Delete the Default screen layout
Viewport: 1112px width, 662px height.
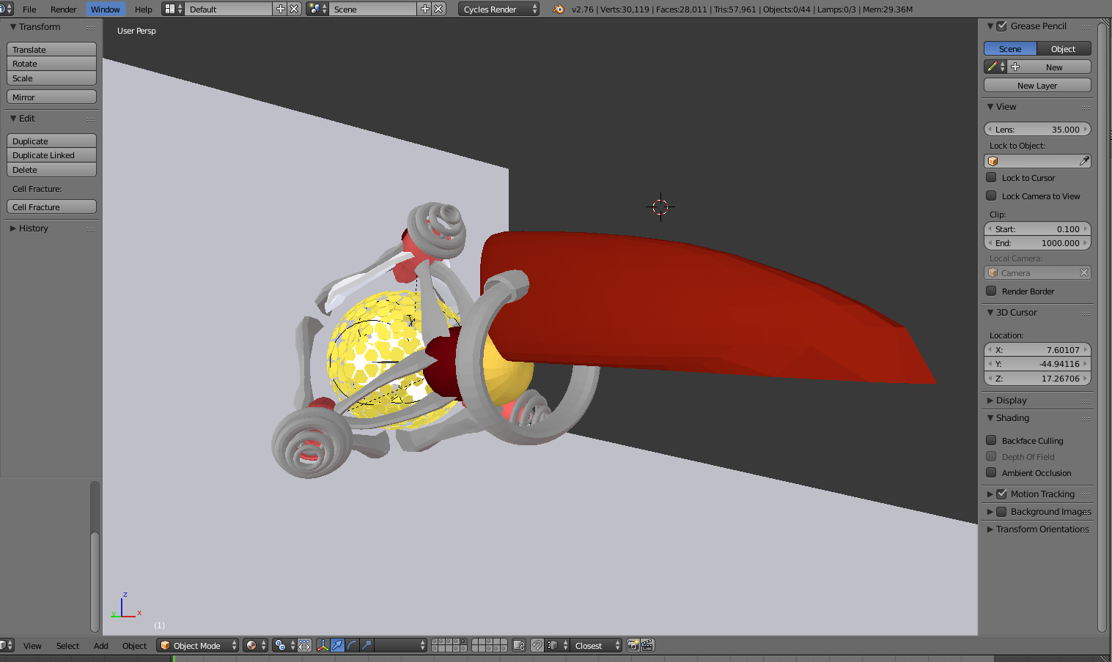point(294,9)
